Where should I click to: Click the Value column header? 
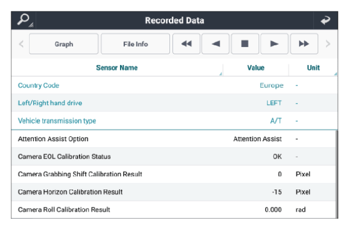(256, 67)
